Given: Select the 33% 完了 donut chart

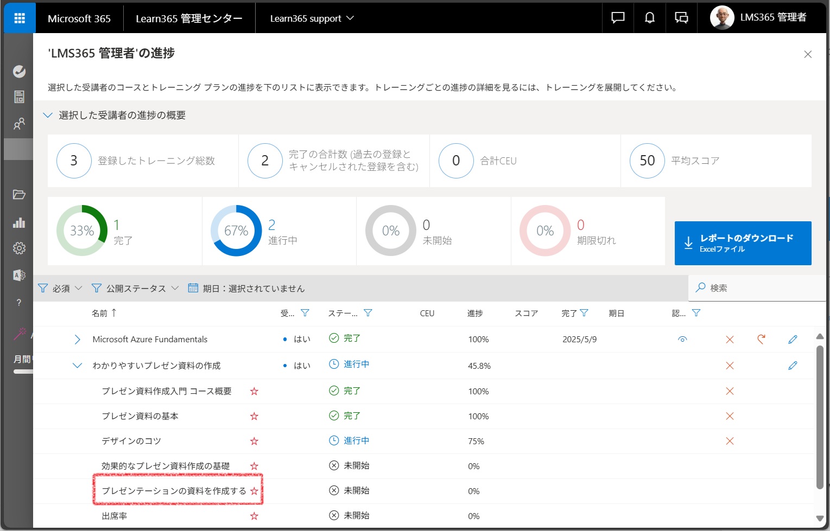Looking at the screenshot, I should pos(82,231).
